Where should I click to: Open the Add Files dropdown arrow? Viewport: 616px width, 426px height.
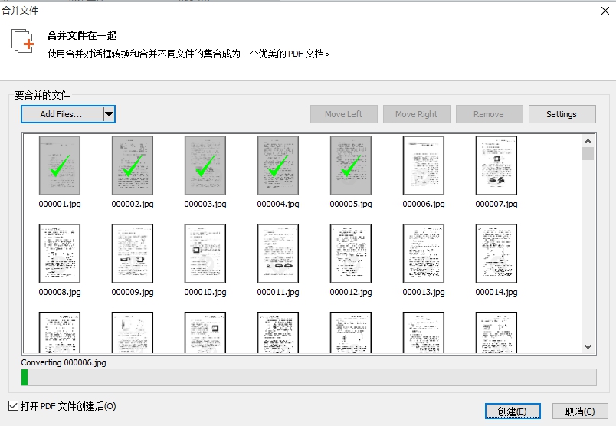pyautogui.click(x=109, y=114)
